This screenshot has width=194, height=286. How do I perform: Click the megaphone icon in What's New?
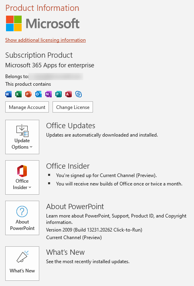pyautogui.click(x=22, y=257)
